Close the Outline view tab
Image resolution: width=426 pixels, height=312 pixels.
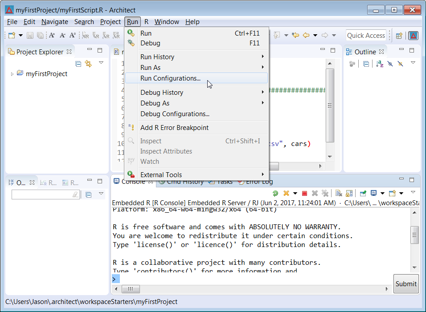pos(381,52)
